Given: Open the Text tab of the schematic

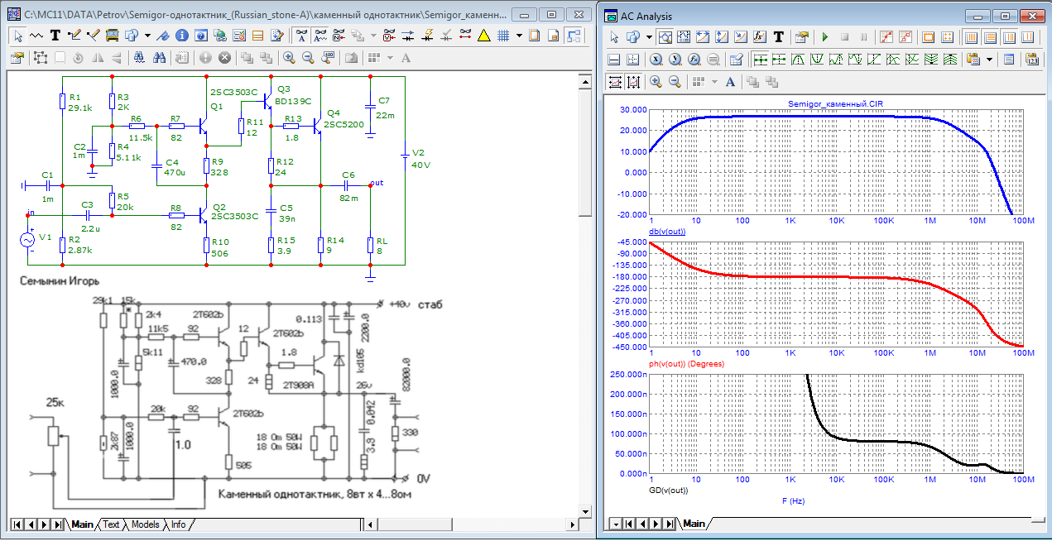Looking at the screenshot, I should [x=111, y=524].
